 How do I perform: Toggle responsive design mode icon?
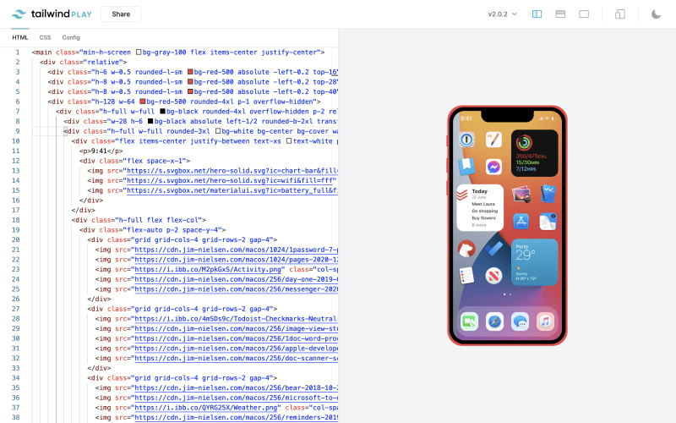620,14
